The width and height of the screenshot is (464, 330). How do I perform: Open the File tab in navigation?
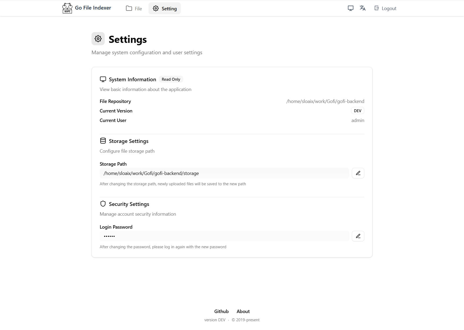coord(134,8)
